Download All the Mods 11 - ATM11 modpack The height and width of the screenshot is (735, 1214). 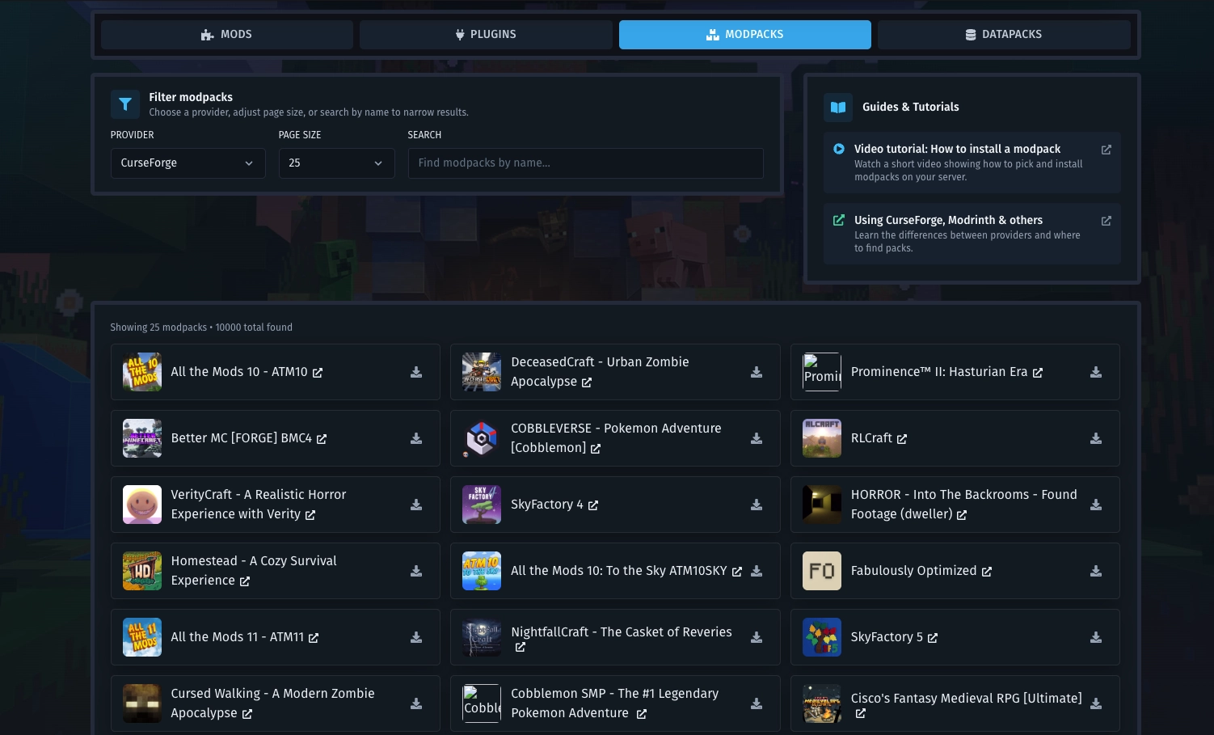[416, 637]
